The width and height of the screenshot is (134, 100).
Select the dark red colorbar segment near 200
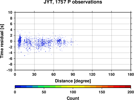128,87
